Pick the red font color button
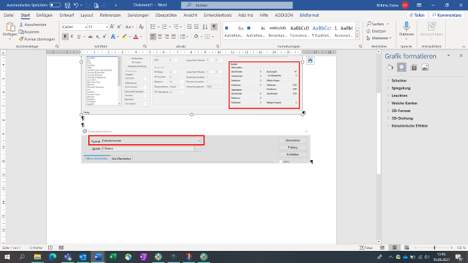468x263 pixels. [136, 37]
